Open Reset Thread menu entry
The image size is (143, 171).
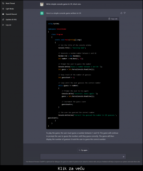pos(10,3)
